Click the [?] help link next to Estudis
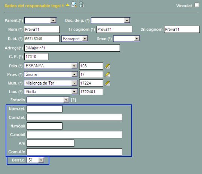The image size is (202, 174). [x=73, y=100]
